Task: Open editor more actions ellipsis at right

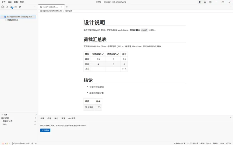Action: (231, 7)
